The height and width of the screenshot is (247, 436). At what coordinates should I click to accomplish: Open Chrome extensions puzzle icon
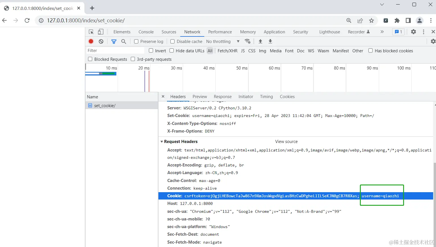tap(397, 20)
